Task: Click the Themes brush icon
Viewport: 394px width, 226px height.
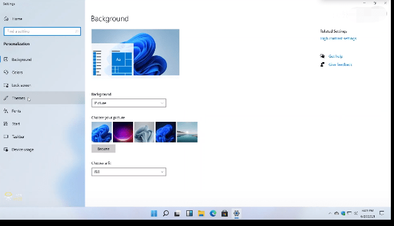Action: pyautogui.click(x=6, y=98)
